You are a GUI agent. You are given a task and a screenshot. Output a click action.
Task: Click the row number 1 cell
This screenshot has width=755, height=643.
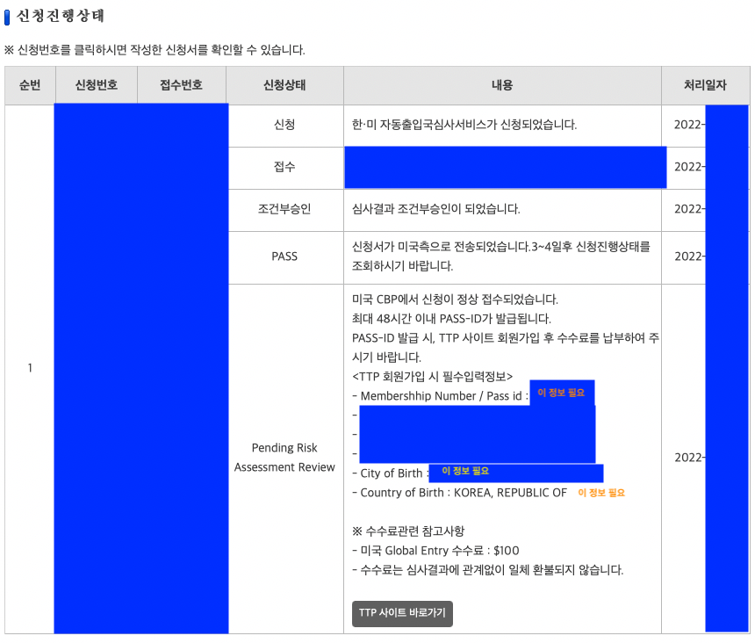30,369
